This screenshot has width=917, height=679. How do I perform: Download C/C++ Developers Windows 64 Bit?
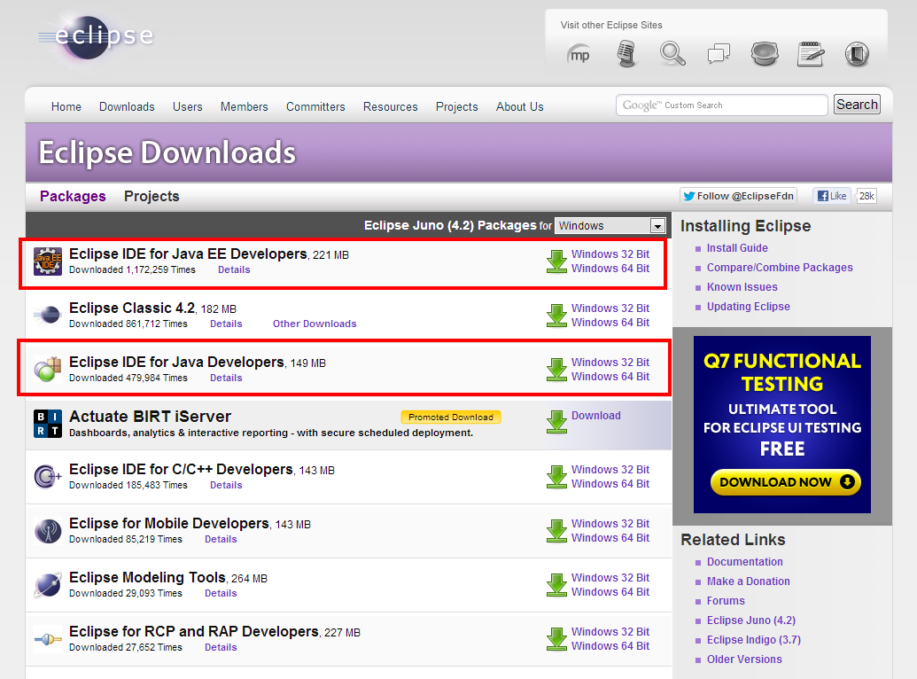tap(610, 483)
